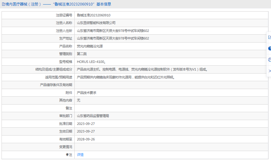The width and height of the screenshot is (271, 162).
Task: Click the 产品名称 field label
Action: click(x=66, y=47)
